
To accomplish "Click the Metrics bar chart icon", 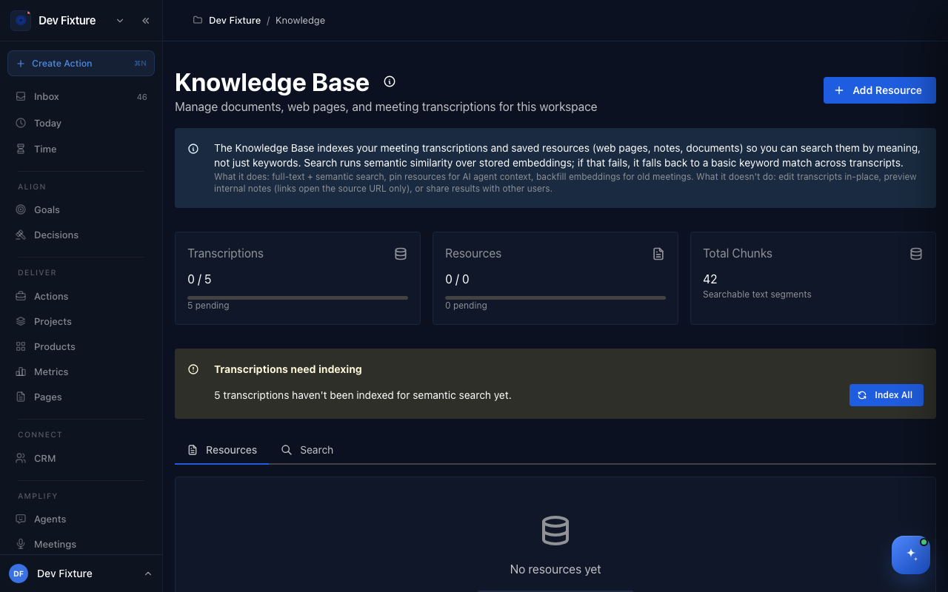I will (x=21, y=371).
